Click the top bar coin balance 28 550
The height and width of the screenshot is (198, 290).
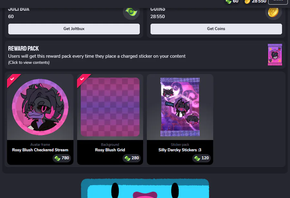point(256,2)
